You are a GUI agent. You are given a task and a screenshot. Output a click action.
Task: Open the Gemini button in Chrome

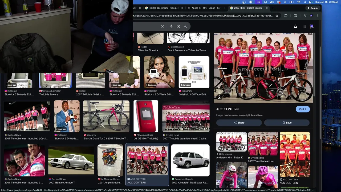[312, 8]
